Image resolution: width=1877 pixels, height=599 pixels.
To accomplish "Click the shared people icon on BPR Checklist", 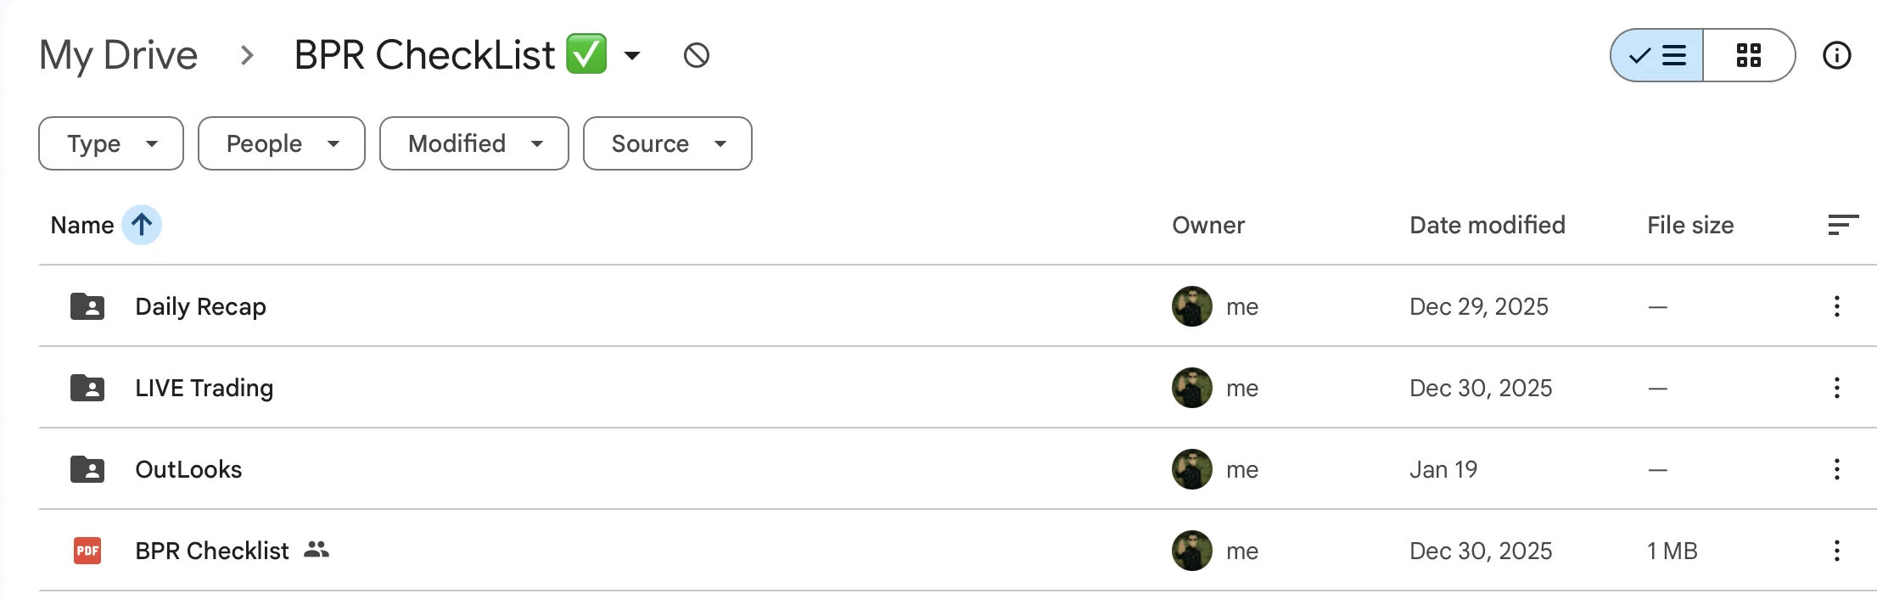I will (x=317, y=550).
